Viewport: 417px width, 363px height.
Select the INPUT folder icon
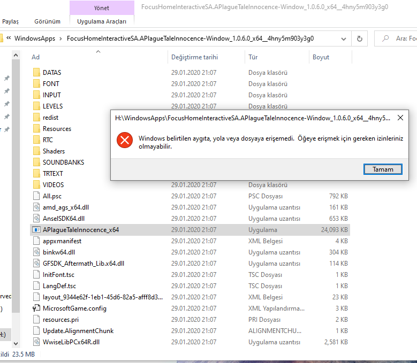click(36, 95)
